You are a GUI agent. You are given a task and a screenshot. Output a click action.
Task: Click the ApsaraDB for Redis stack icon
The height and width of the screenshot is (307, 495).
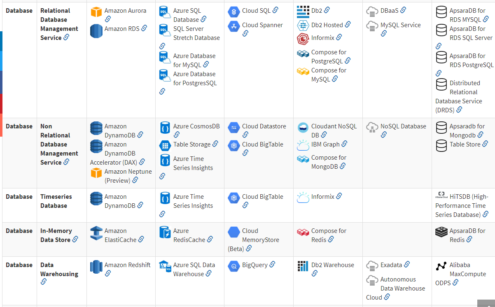tap(441, 232)
